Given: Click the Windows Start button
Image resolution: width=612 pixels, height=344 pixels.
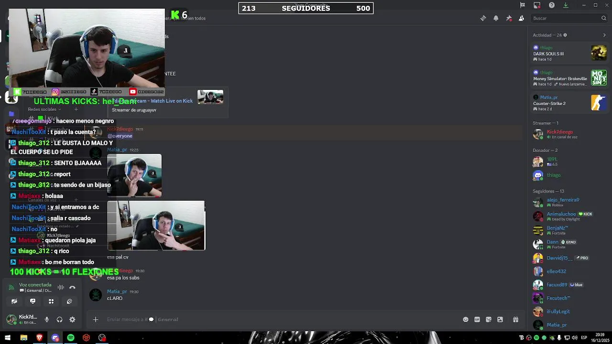Looking at the screenshot, I should [7, 338].
